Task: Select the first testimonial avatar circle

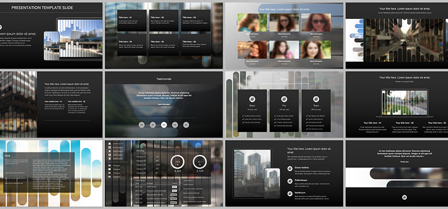Action: pos(142,125)
